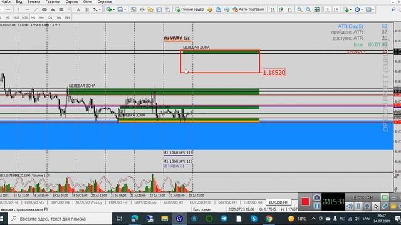
Task: Open Google Chrome from the taskbar
Action: tap(269, 219)
